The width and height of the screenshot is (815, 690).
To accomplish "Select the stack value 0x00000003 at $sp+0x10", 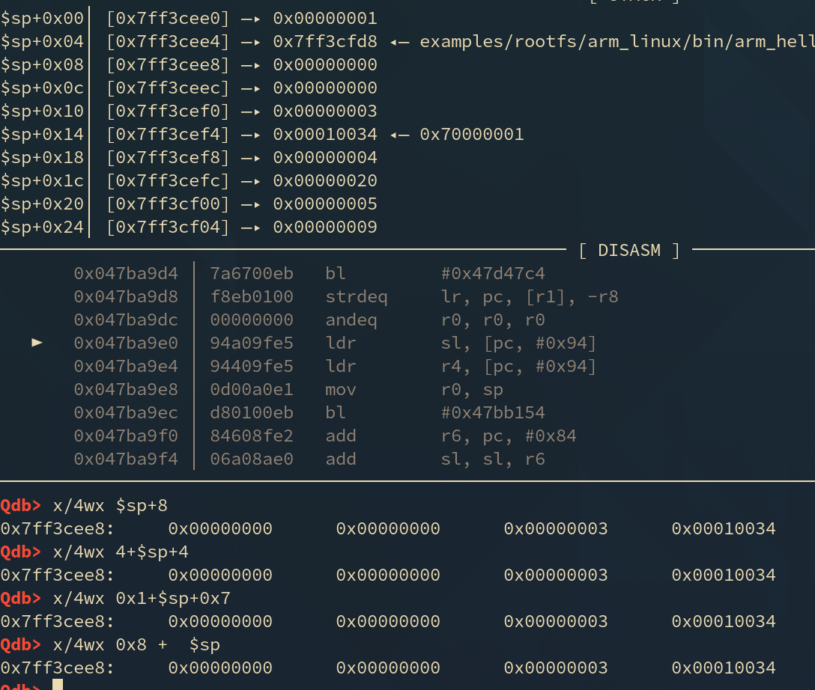I will pyautogui.click(x=325, y=111).
